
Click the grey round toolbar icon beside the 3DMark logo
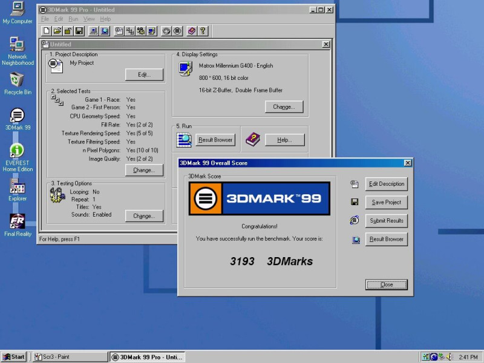(166, 31)
